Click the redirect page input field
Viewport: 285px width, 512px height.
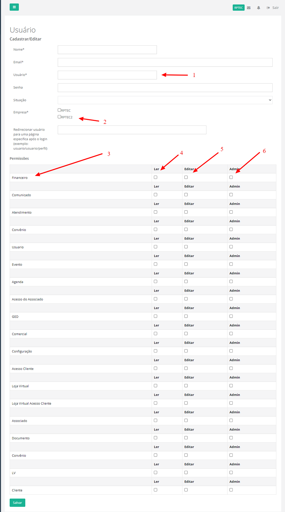pyautogui.click(x=132, y=130)
